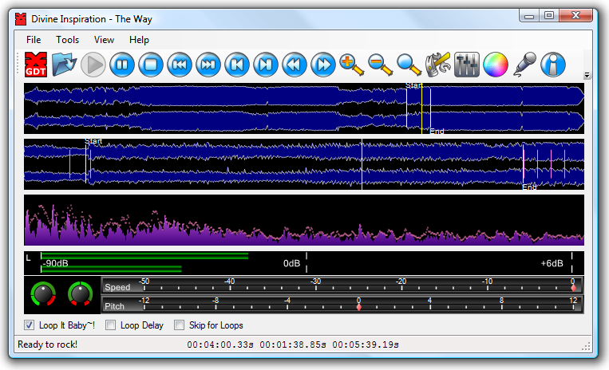
Task: Uncheck the Loop It Baby~! checkbox
Action: 29,325
